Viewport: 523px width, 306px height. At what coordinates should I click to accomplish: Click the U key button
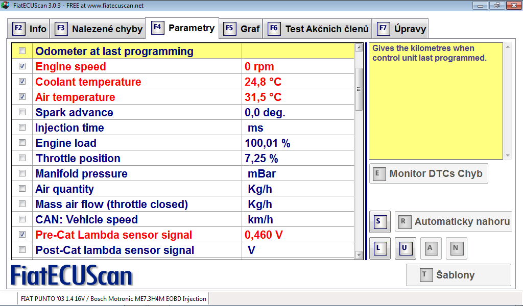pyautogui.click(x=405, y=248)
